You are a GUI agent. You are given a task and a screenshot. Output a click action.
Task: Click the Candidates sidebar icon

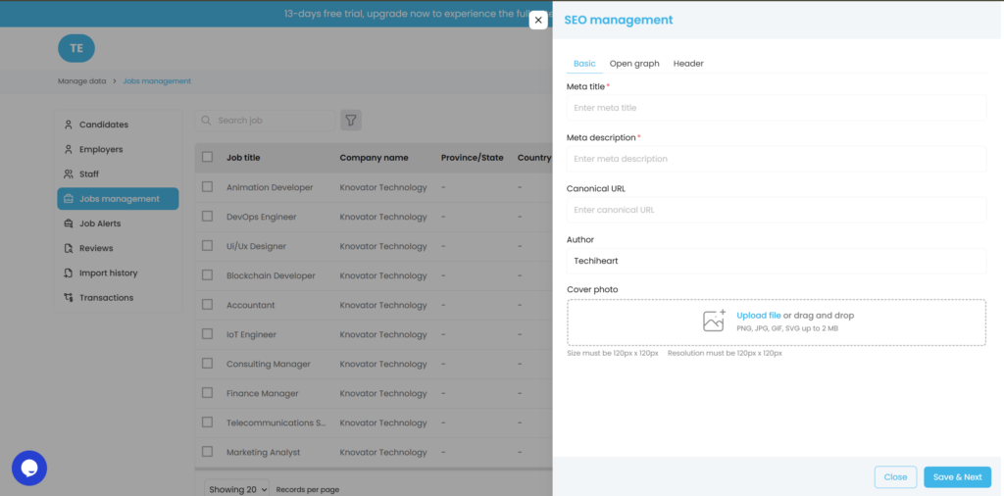pos(69,124)
